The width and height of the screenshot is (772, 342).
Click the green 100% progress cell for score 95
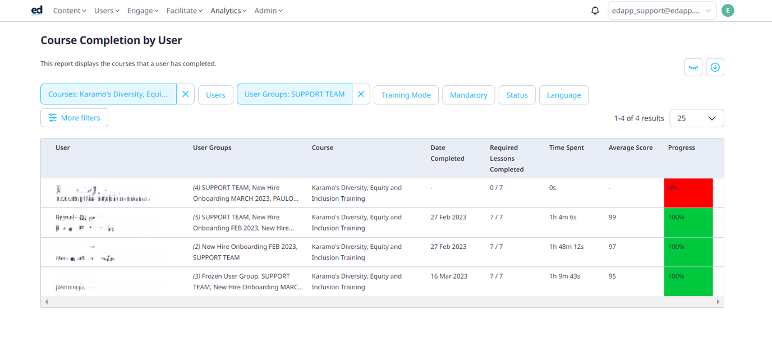tap(688, 281)
